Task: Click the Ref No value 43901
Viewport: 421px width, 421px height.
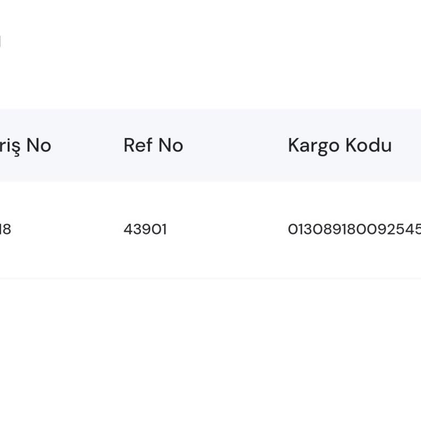Action: click(x=145, y=229)
